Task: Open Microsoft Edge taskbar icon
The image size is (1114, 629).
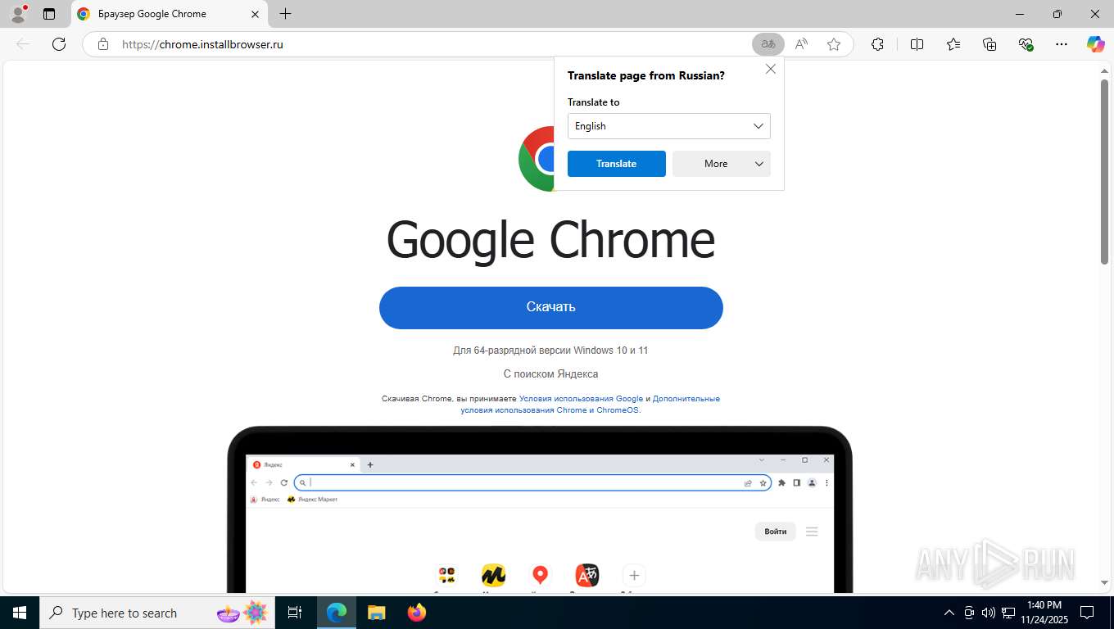Action: pos(337,613)
